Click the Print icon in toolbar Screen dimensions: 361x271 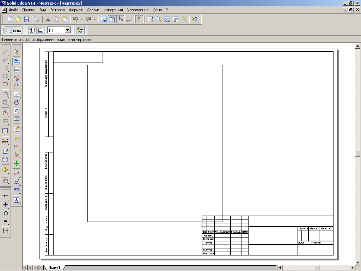[37, 19]
